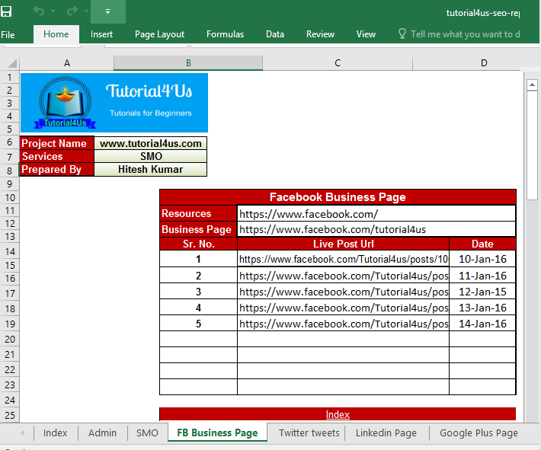The width and height of the screenshot is (541, 450).
Task: Switch to the Index sheet tab
Action: pyautogui.click(x=55, y=432)
